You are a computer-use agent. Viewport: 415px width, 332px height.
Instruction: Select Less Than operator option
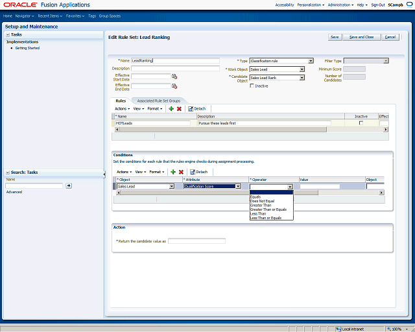point(272,214)
